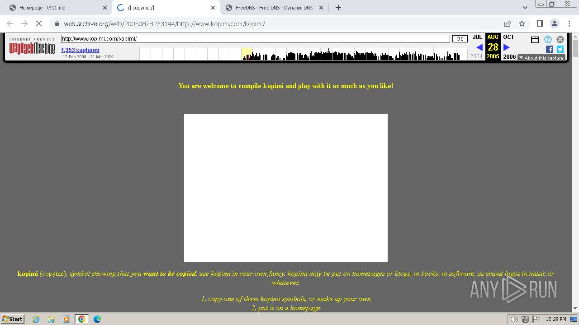Edit the Wayback Machine URL field

click(256, 39)
